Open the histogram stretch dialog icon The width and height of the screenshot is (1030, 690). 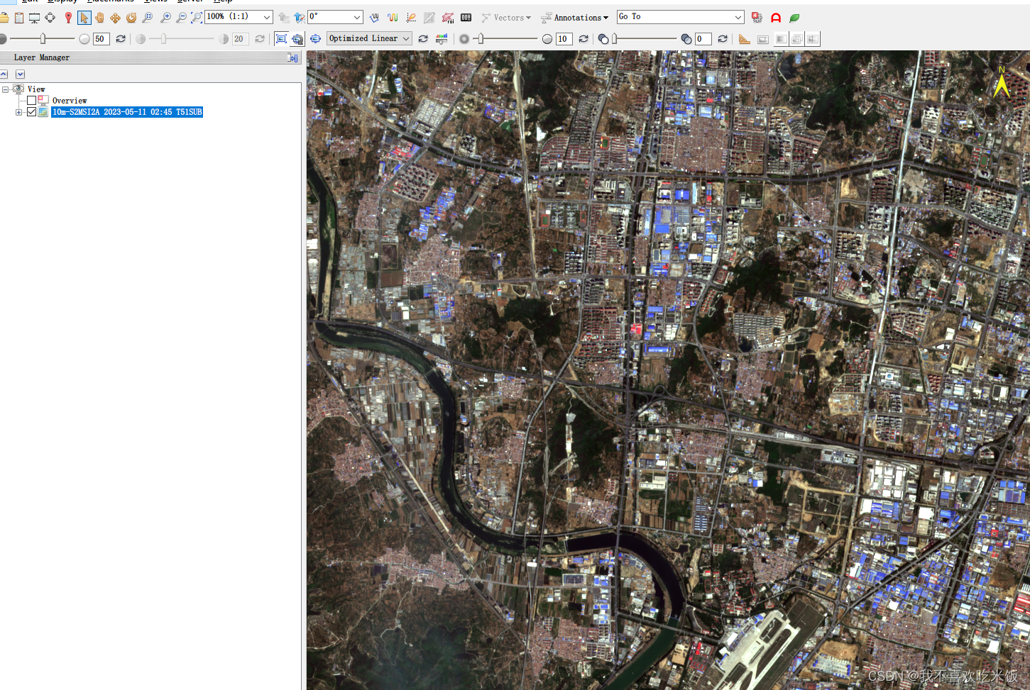[x=442, y=39]
